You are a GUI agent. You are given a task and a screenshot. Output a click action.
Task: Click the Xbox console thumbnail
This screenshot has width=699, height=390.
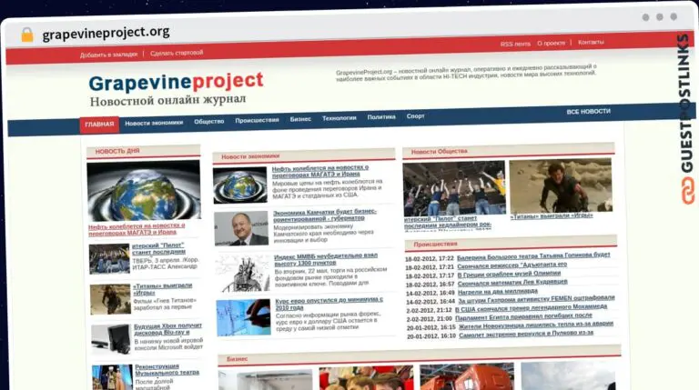tap(111, 339)
